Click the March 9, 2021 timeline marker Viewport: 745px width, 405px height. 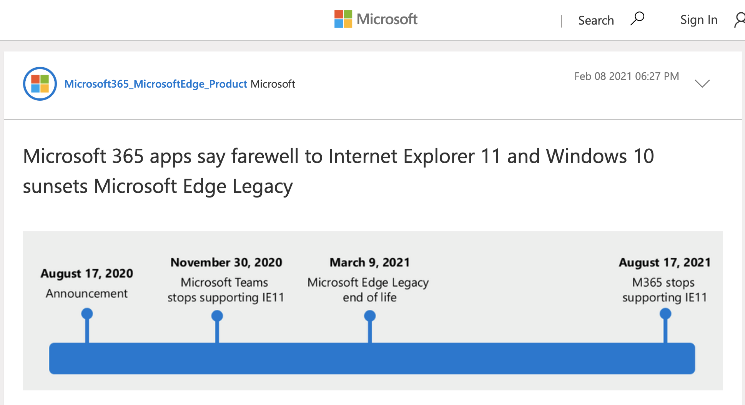click(x=370, y=316)
